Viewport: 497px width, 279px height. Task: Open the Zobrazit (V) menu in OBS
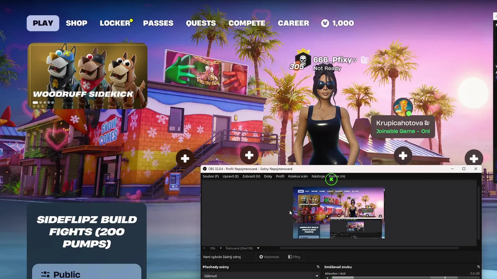[x=251, y=176]
